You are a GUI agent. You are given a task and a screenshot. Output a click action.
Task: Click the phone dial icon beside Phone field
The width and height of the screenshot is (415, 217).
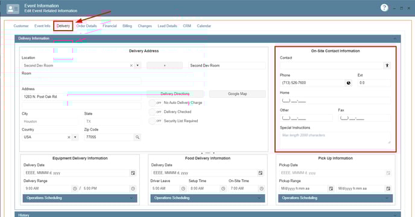tap(349, 83)
